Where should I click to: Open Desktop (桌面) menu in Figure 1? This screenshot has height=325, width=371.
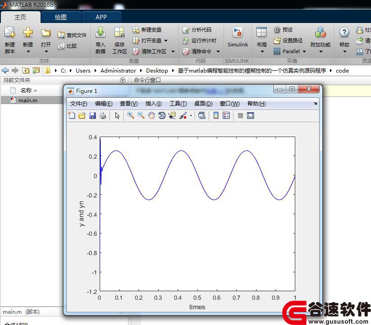(x=203, y=104)
